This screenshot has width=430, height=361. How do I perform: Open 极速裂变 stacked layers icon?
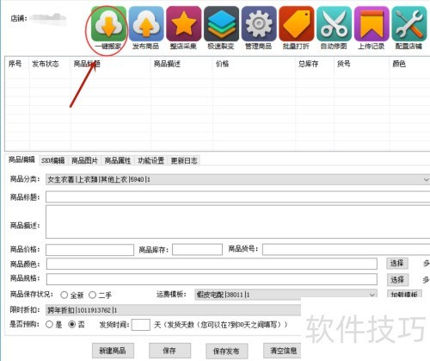(221, 24)
